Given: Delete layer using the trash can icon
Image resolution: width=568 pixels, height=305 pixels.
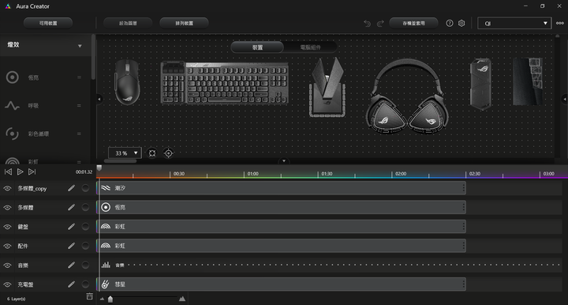Looking at the screenshot, I should pos(89,296).
